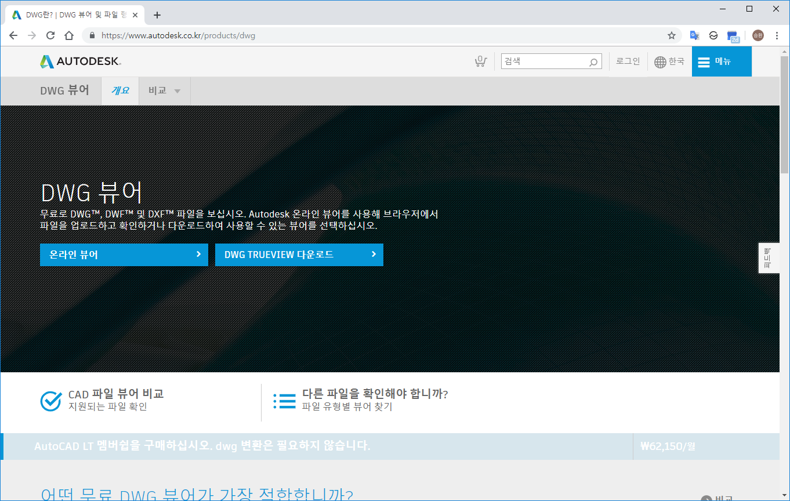The image size is (790, 501).
Task: Click the Autodesk logo
Action: click(81, 61)
